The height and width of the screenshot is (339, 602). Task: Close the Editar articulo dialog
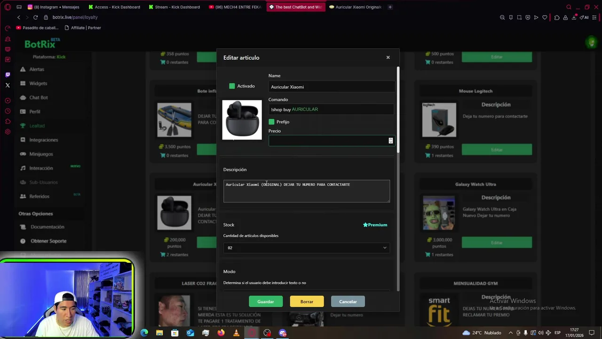pyautogui.click(x=388, y=57)
